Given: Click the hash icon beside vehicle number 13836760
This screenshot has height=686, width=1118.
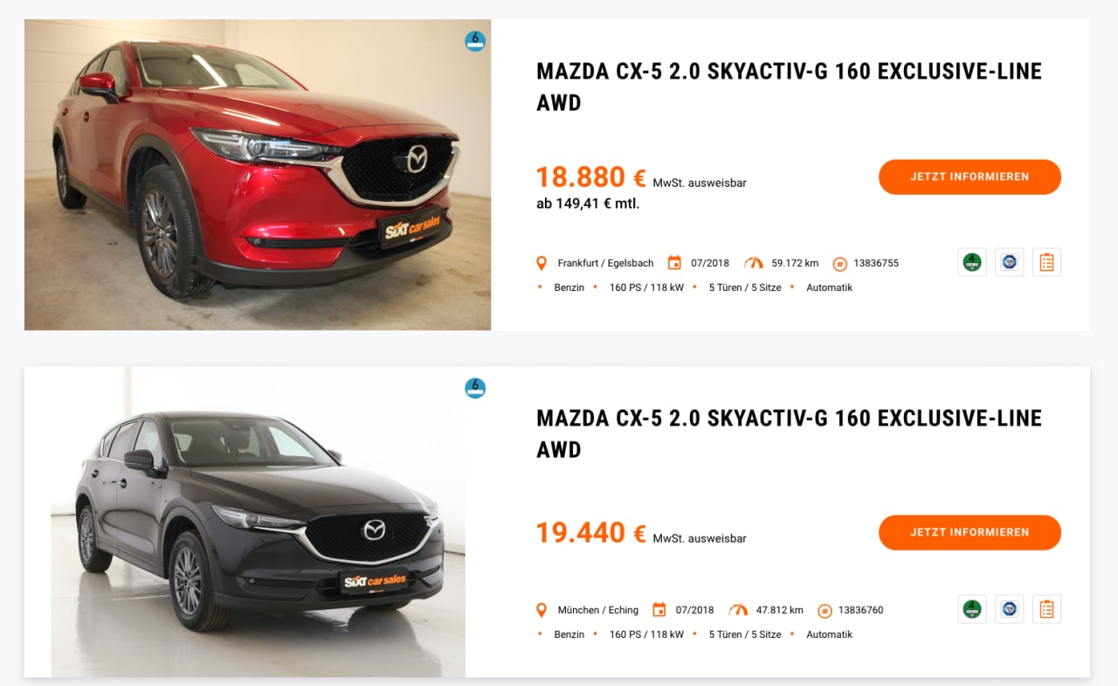Looking at the screenshot, I should click(825, 611).
